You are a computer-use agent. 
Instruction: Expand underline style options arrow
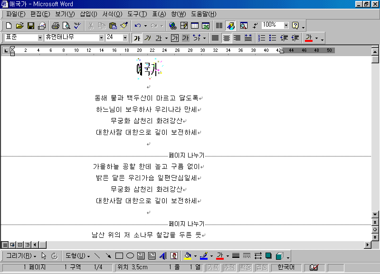pos(166,38)
